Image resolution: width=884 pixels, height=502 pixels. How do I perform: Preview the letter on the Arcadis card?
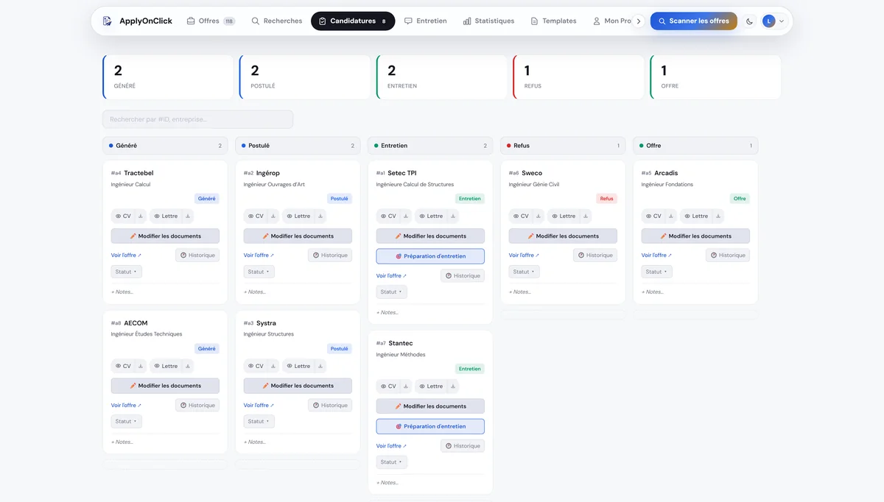point(696,216)
